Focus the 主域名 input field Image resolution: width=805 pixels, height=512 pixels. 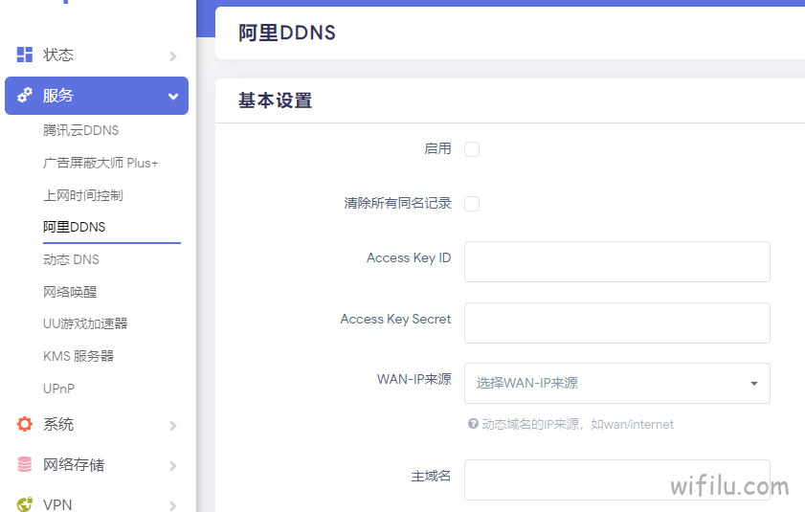pos(617,479)
